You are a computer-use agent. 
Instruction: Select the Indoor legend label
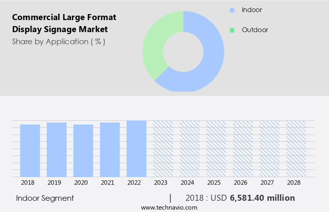(x=252, y=10)
